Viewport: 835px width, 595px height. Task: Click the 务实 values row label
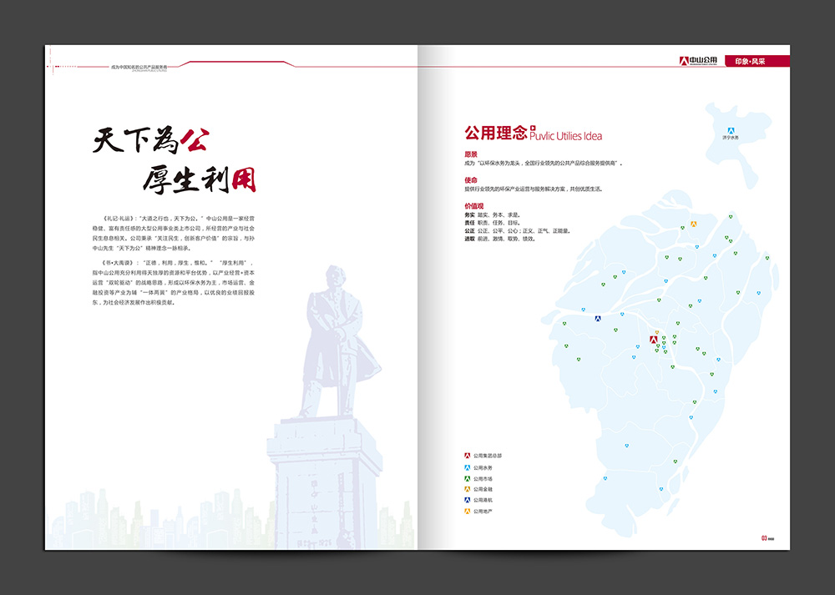[x=469, y=215]
